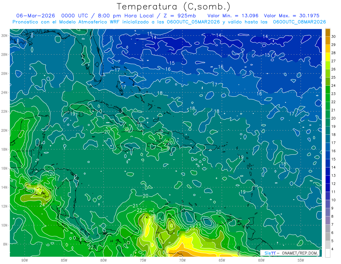Click legend scale number 13
This screenshot has width=341, height=264.
[x=334, y=175]
